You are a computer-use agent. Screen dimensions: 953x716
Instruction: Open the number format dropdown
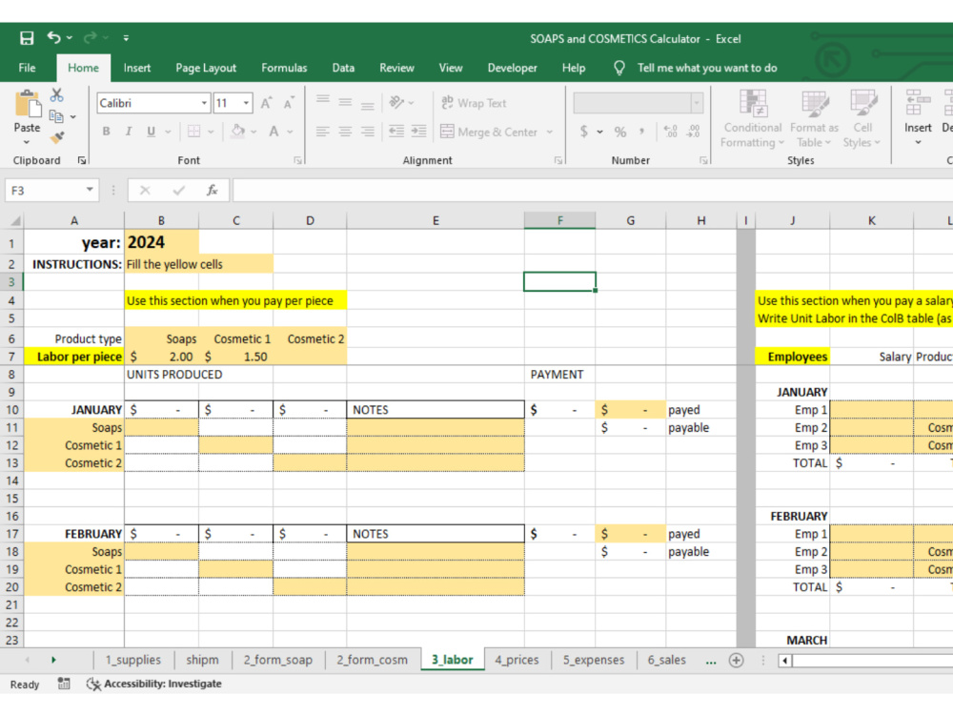pos(697,103)
